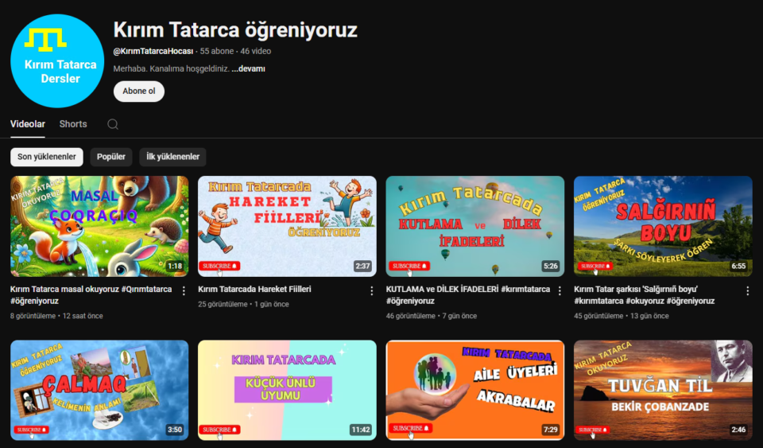Open options menu for masal okuyoruz video
The image size is (763, 448).
pyautogui.click(x=184, y=290)
